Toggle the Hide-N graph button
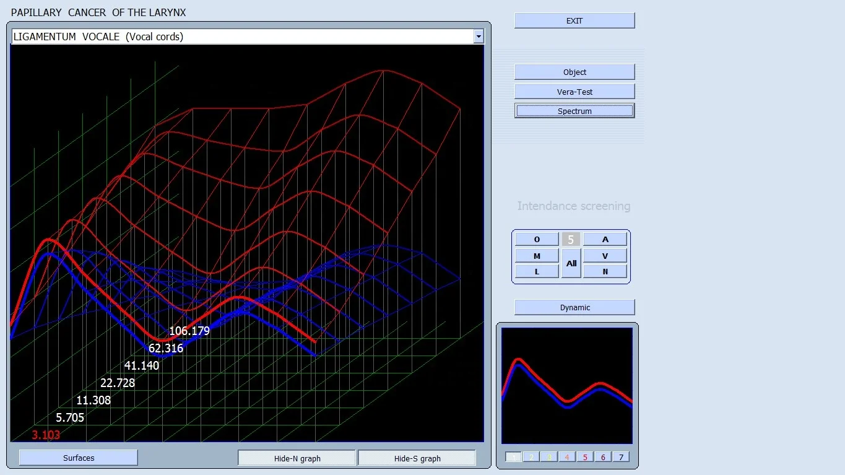 [297, 458]
